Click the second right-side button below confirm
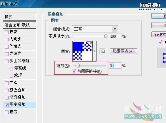Image resolution: width=166 pixels, height=123 pixels. pos(159,25)
